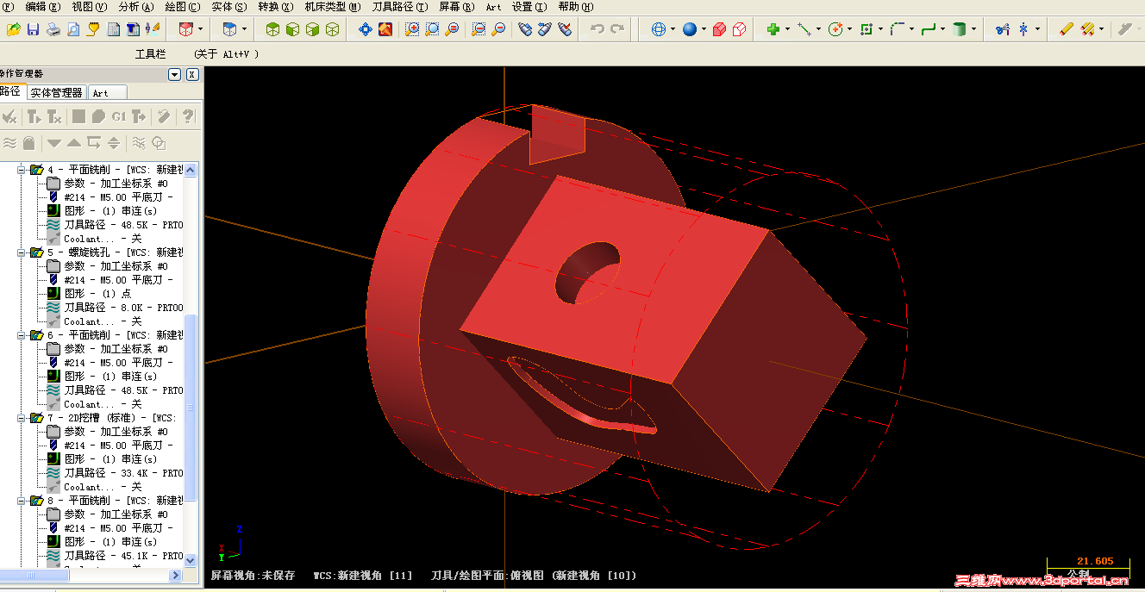Click the green rectangle tool icon

pos(866,29)
